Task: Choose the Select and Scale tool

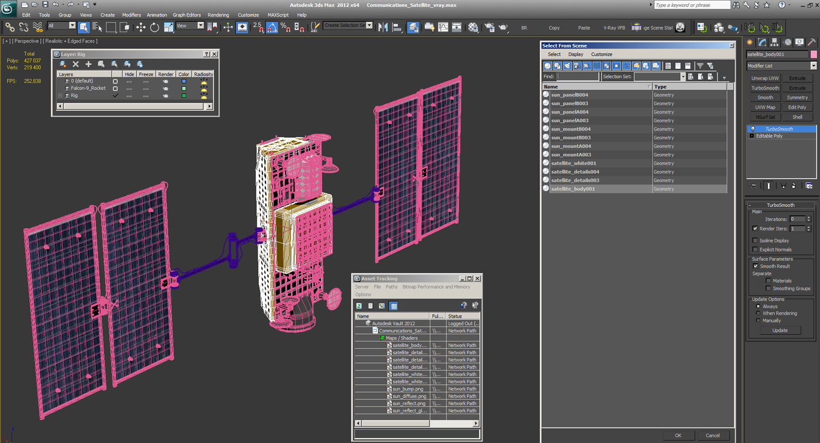Action: pyautogui.click(x=168, y=27)
